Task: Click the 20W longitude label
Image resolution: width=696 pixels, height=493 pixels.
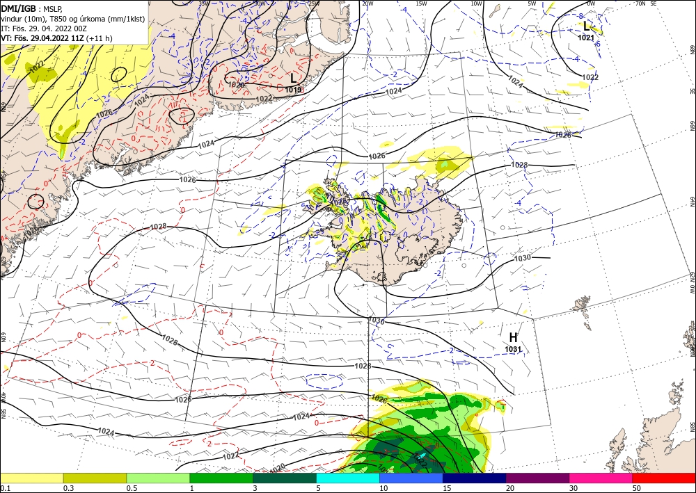Action: 367,3
